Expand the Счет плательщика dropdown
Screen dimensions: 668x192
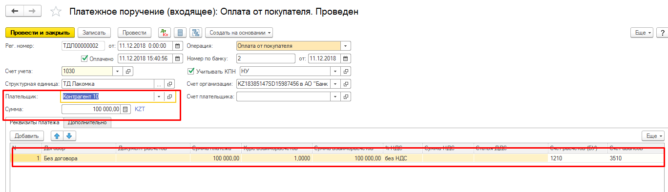coord(335,96)
